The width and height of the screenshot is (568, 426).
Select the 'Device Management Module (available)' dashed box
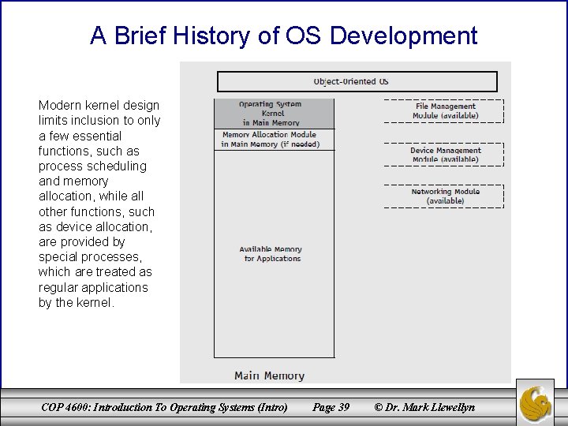tap(443, 155)
